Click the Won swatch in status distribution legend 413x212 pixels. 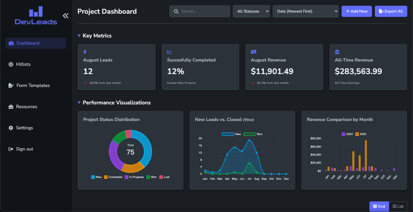(148, 177)
